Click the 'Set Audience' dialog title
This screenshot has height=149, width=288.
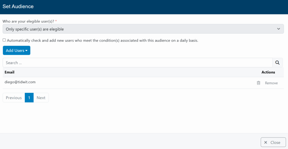[x=18, y=6]
